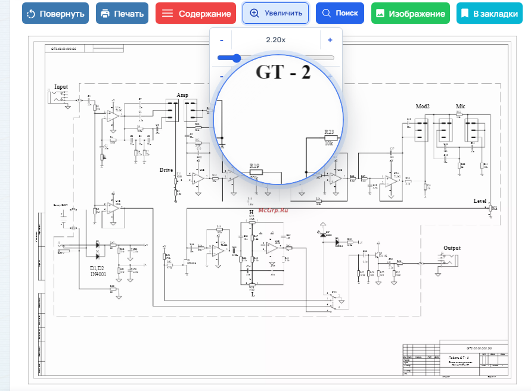Increase zoom with the plus button
This screenshot has width=531, height=391.
(x=330, y=40)
